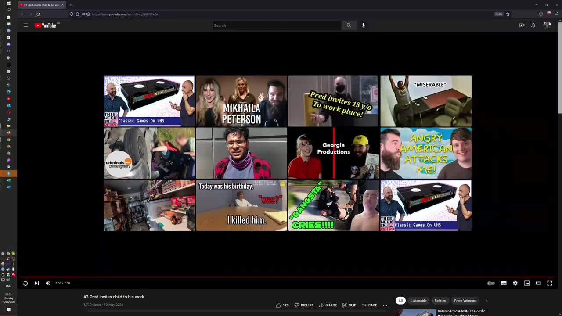Open Windows search from taskbar

click(8, 10)
